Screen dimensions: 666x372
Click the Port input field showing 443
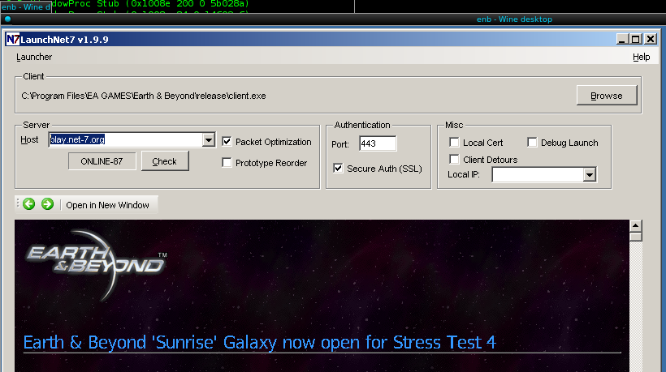click(x=378, y=143)
